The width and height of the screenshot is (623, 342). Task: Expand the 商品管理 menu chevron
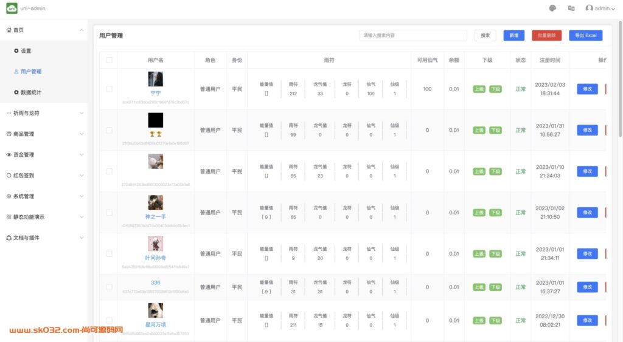tap(82, 134)
